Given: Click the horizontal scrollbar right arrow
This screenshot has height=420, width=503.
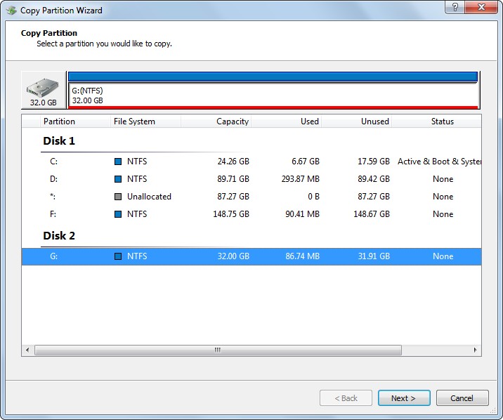Looking at the screenshot, I should pos(475,350).
